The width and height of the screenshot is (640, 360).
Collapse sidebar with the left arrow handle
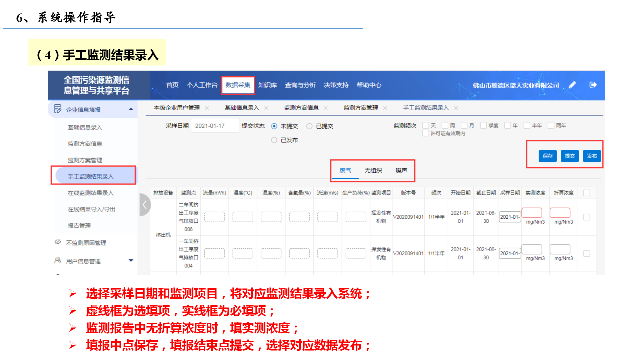[144, 205]
